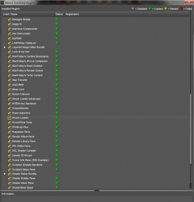Disable the Look at my hair plugin checkbox
The image size is (194, 202).
[x=10, y=52]
